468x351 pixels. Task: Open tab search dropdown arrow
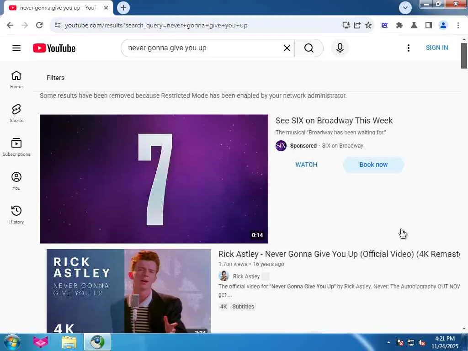[405, 8]
